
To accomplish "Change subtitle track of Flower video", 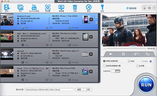I will tap(49, 76).
